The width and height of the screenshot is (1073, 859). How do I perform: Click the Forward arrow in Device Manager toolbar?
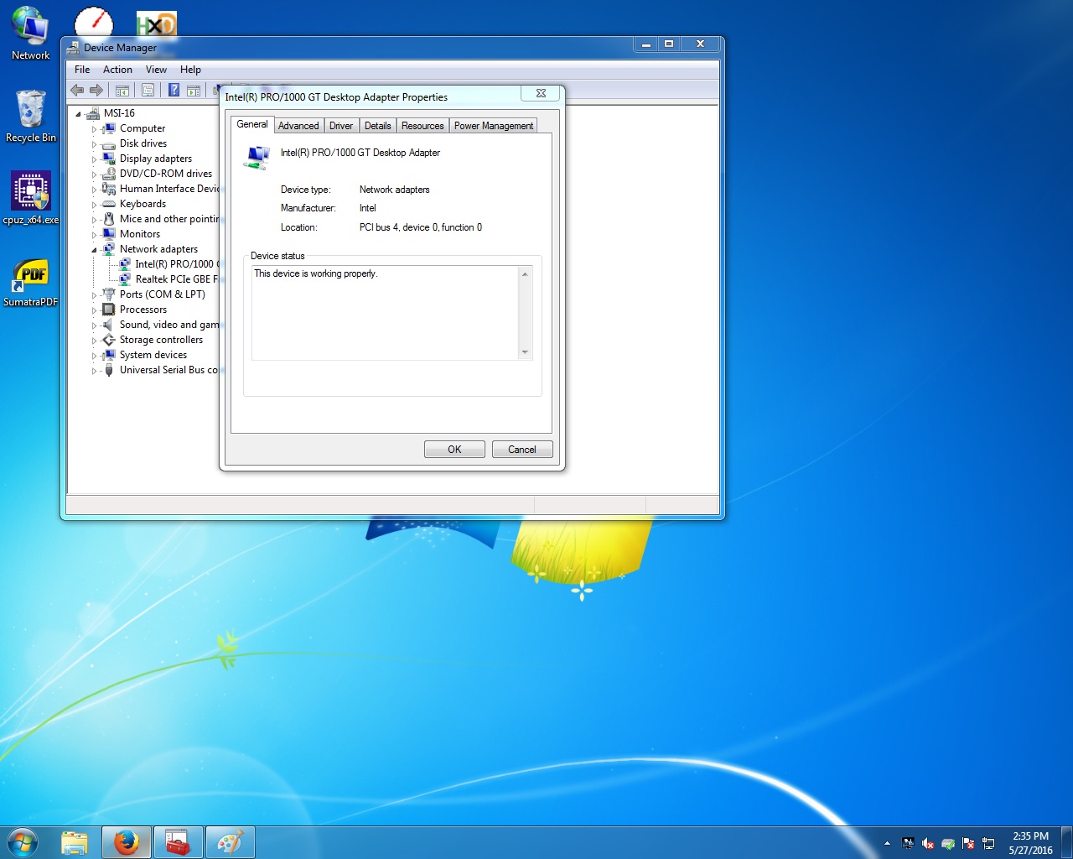(x=96, y=90)
